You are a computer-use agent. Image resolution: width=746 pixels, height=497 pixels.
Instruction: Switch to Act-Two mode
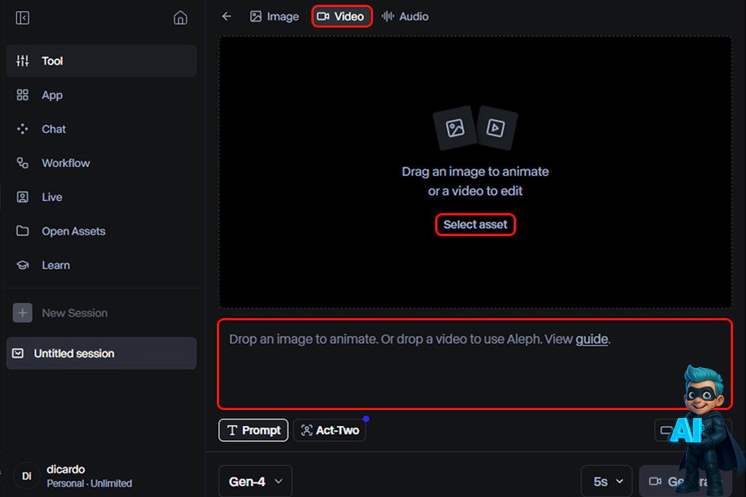(x=329, y=430)
